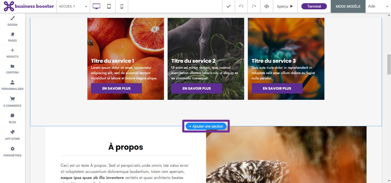This screenshot has width=391, height=183.
Task: Click the Titre du service 2 image card
Action: (206, 41)
